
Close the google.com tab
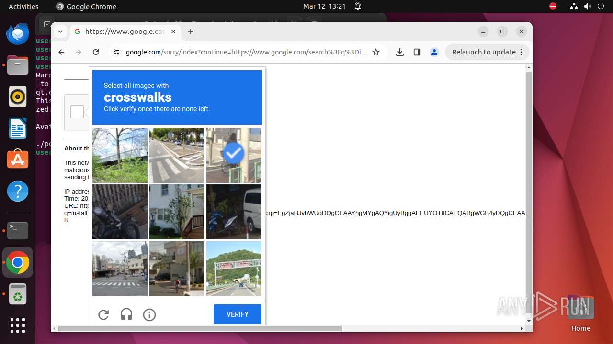click(x=173, y=32)
